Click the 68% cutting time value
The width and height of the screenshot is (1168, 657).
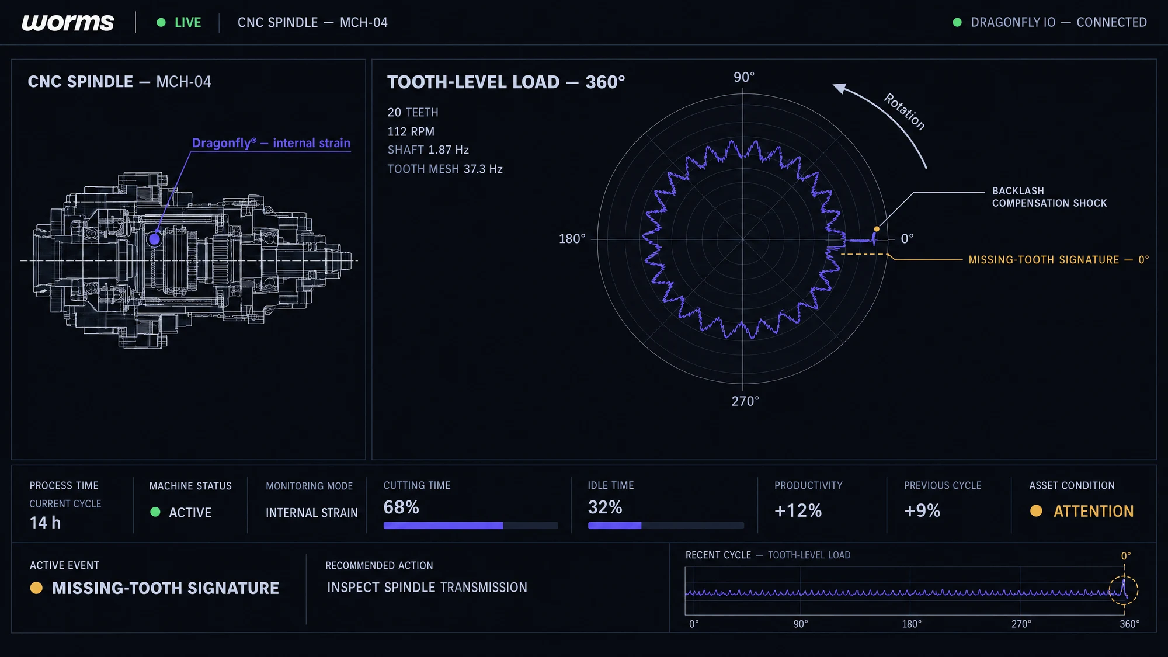pyautogui.click(x=401, y=507)
